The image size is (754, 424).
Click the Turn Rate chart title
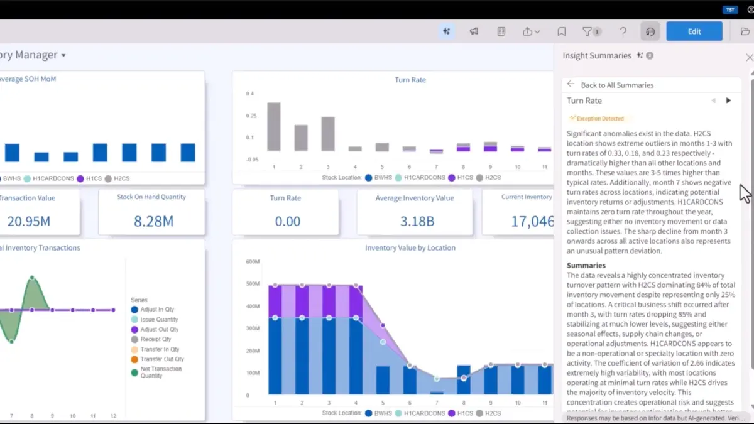(x=410, y=80)
